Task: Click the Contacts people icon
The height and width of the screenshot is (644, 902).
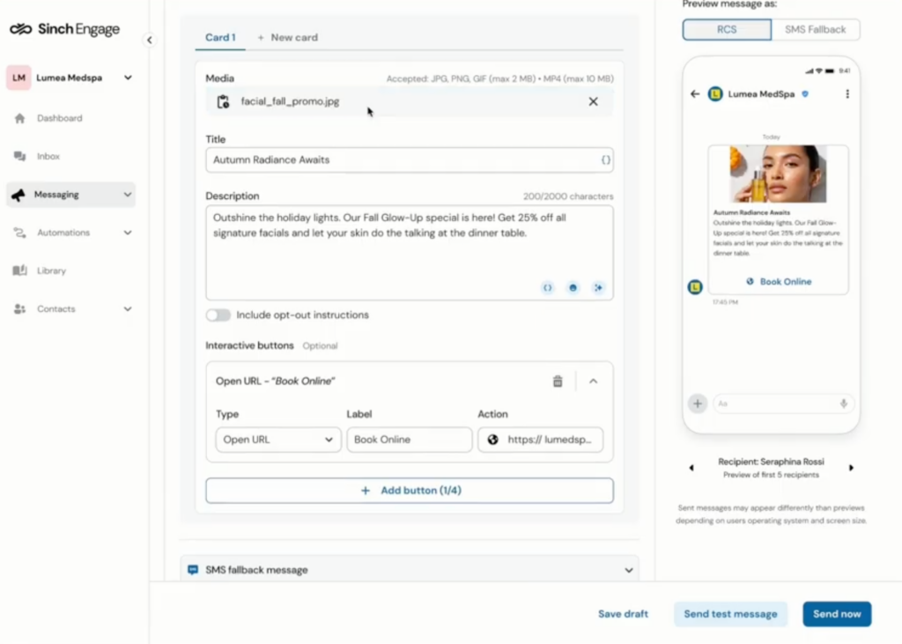Action: [19, 309]
